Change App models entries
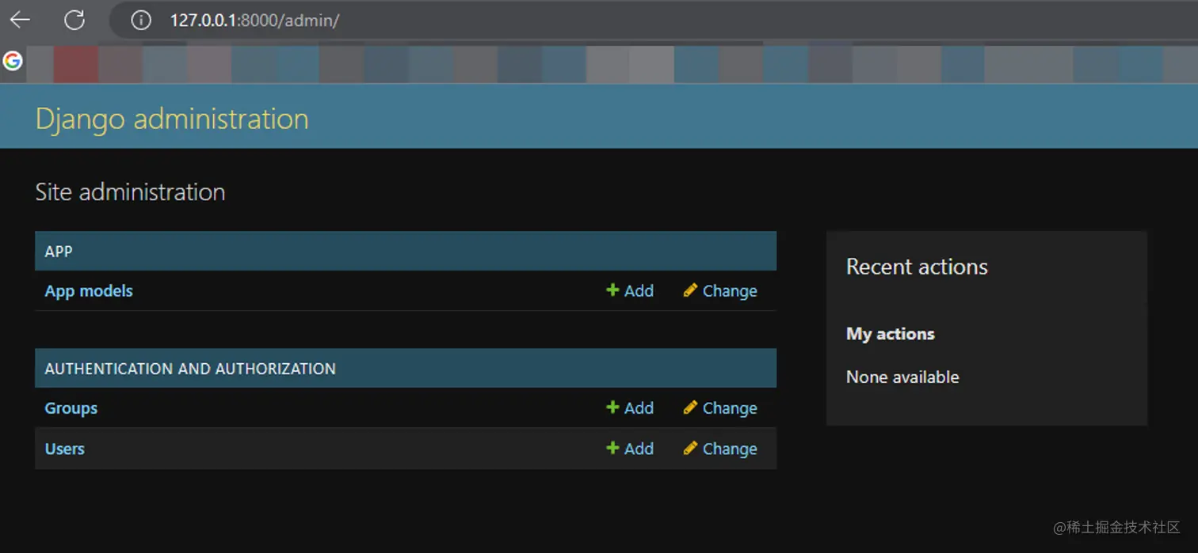1198x553 pixels. click(720, 291)
